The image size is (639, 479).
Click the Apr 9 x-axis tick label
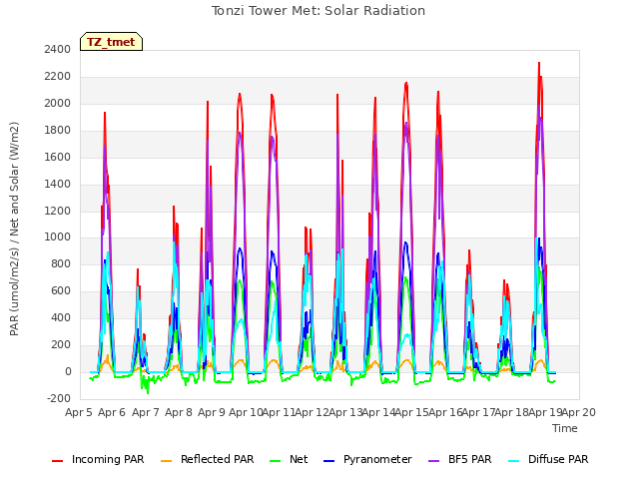(212, 412)
